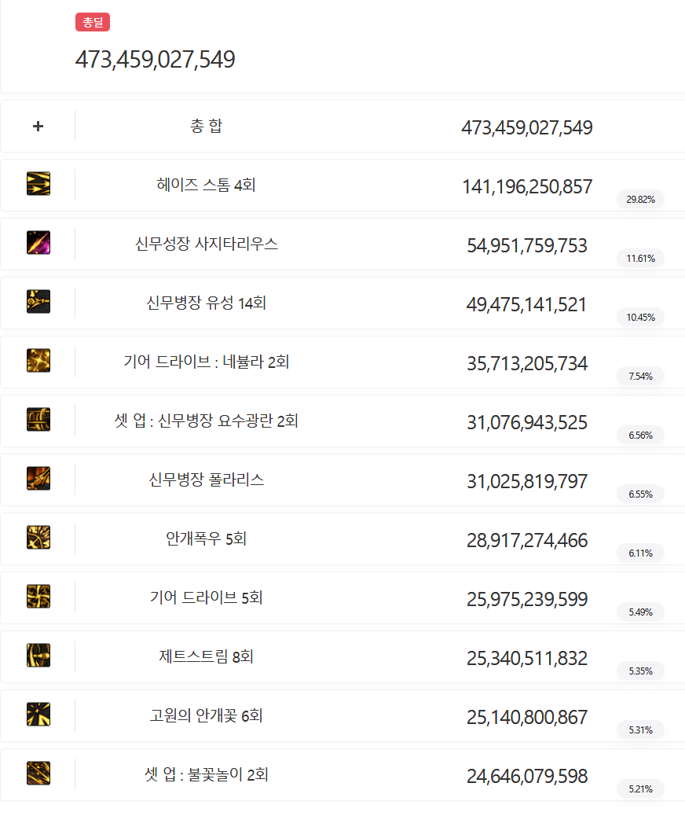The height and width of the screenshot is (816, 685).
Task: Click the 11.61% percentage badge
Action: pos(640,259)
